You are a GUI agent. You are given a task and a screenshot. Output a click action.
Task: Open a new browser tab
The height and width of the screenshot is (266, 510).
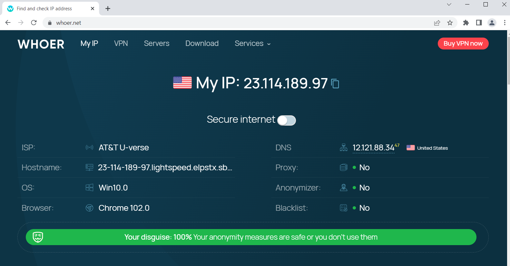108,9
